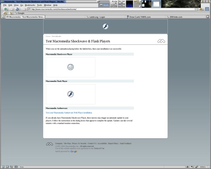The width and height of the screenshot is (211, 169).
Task: Open the Tools menu
Action: click(40, 5)
